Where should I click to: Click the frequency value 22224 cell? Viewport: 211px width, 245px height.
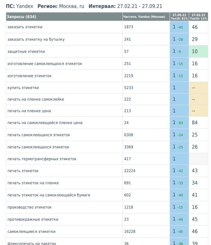click(130, 171)
